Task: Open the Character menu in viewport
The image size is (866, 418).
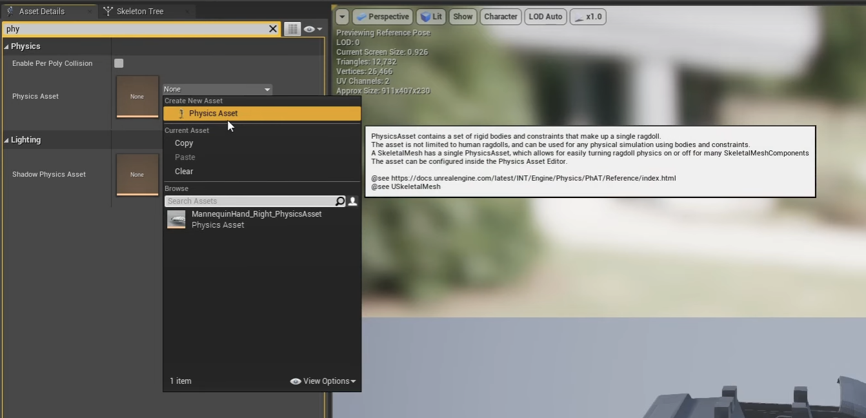Action: tap(501, 17)
